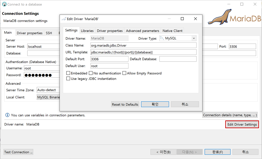Screen dimensions: 262x159
Task: Confirm driver edits with 확인 button
Action: (x=155, y=104)
